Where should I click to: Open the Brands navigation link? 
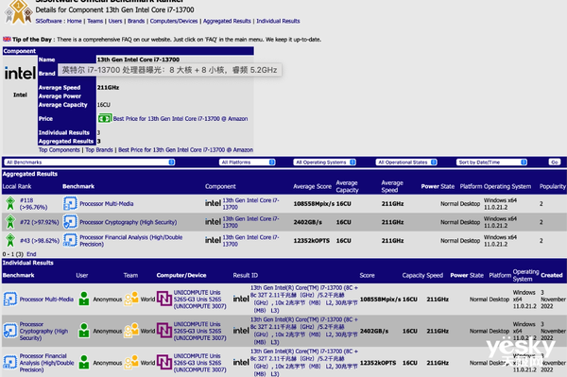[136, 21]
